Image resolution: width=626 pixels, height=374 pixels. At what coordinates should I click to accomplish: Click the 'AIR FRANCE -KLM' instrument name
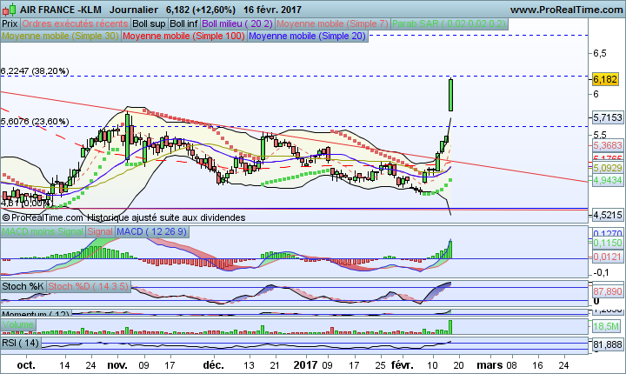tap(61, 10)
